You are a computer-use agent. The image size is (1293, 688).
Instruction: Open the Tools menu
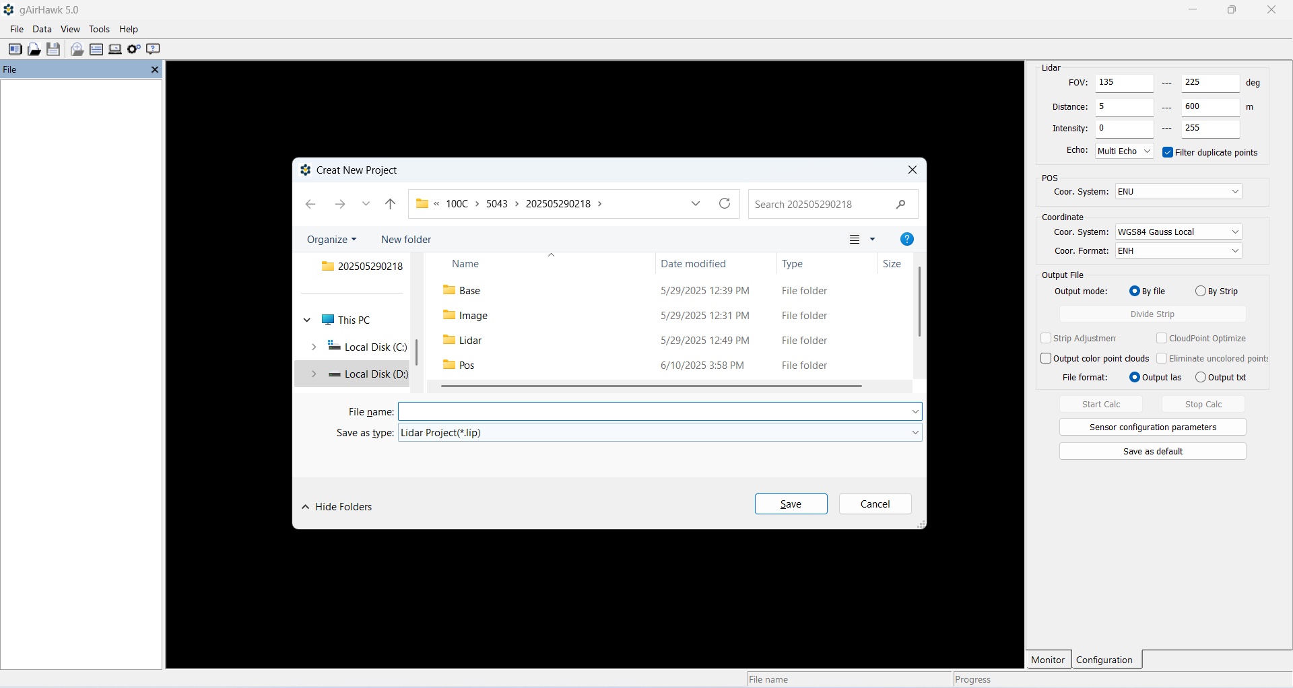tap(99, 29)
